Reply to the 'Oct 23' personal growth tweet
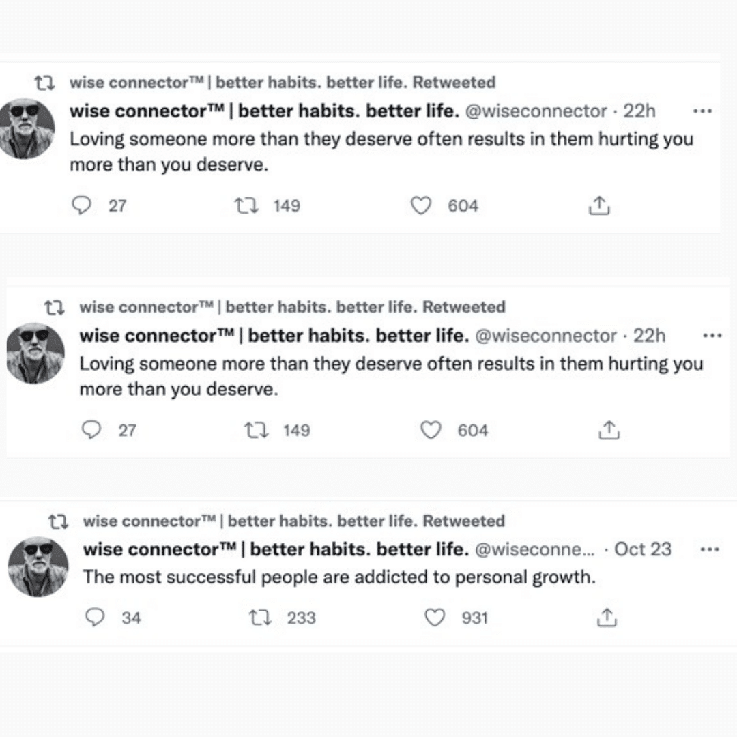737x737 pixels. pos(93,618)
